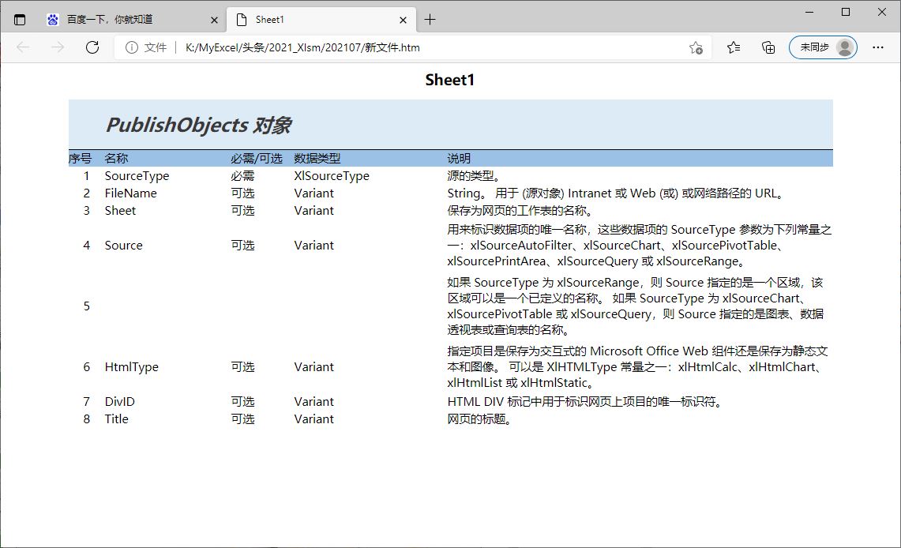Screen dimensions: 901x548
Task: Click the Baidu favicon on the first tab
Action: (x=52, y=19)
